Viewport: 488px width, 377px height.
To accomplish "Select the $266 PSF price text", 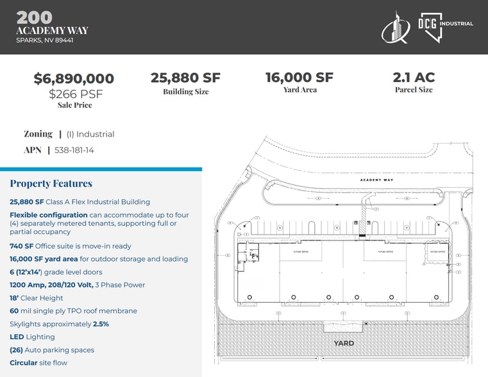I will pyautogui.click(x=76, y=94).
